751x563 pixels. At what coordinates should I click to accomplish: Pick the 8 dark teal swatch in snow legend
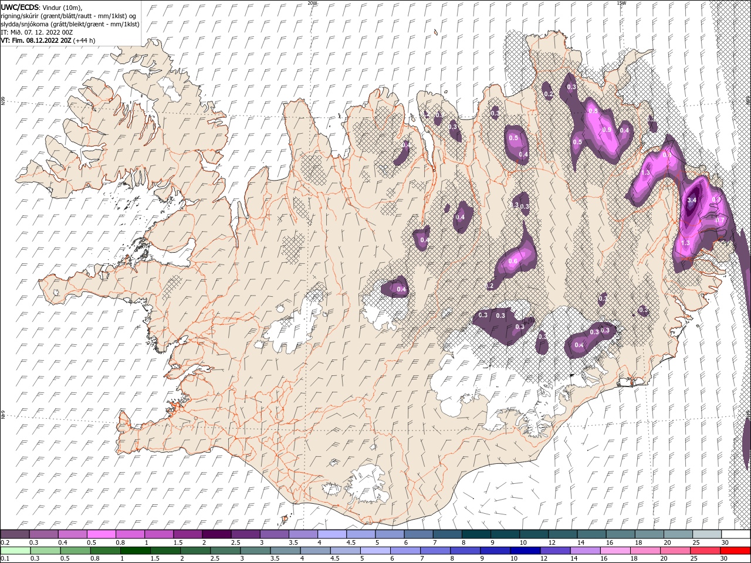[476, 534]
